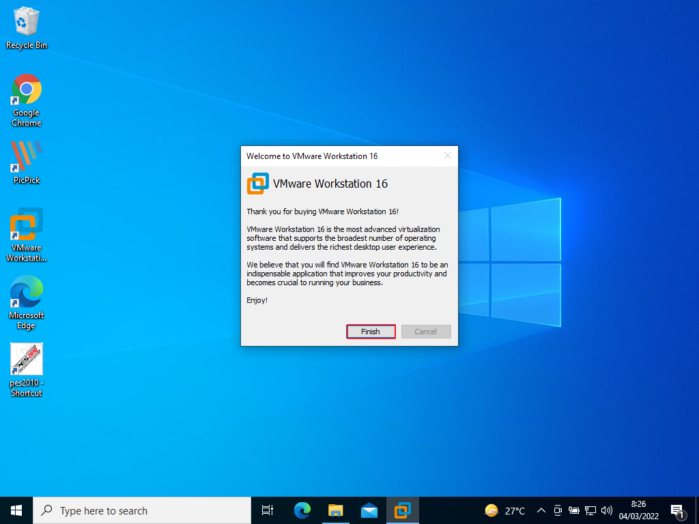Screen dimensions: 699x524
Task: Click the VMware Workstation 16 logo in dialog
Action: (x=258, y=184)
